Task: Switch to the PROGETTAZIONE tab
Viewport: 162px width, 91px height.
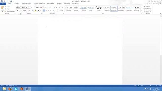Action: 26,4
